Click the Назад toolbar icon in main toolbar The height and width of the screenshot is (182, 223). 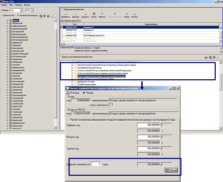[126, 14]
